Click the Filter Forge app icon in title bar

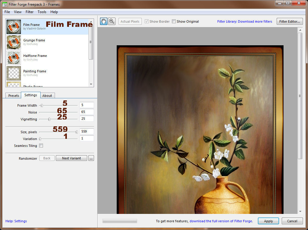(x=4, y=4)
